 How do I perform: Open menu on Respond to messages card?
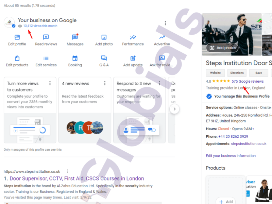pos(159,83)
